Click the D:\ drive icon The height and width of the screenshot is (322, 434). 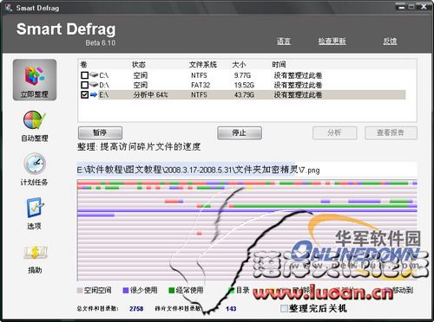[94, 85]
